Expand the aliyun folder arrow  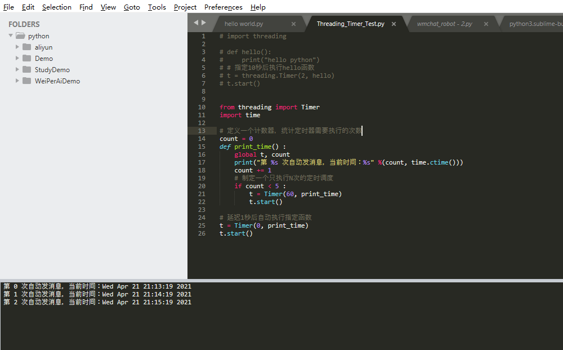tap(17, 47)
